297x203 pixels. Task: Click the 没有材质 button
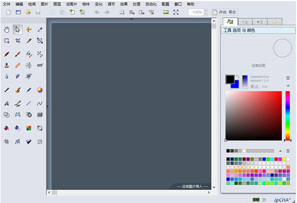tap(258, 66)
